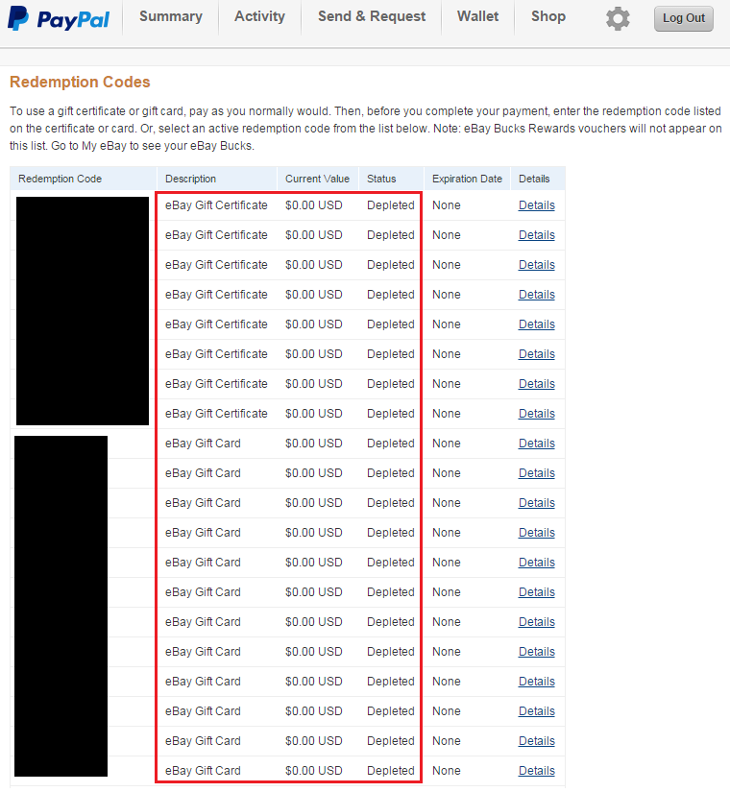This screenshot has height=792, width=730.
Task: Click None expiration in the last Gift Card row
Action: [446, 772]
